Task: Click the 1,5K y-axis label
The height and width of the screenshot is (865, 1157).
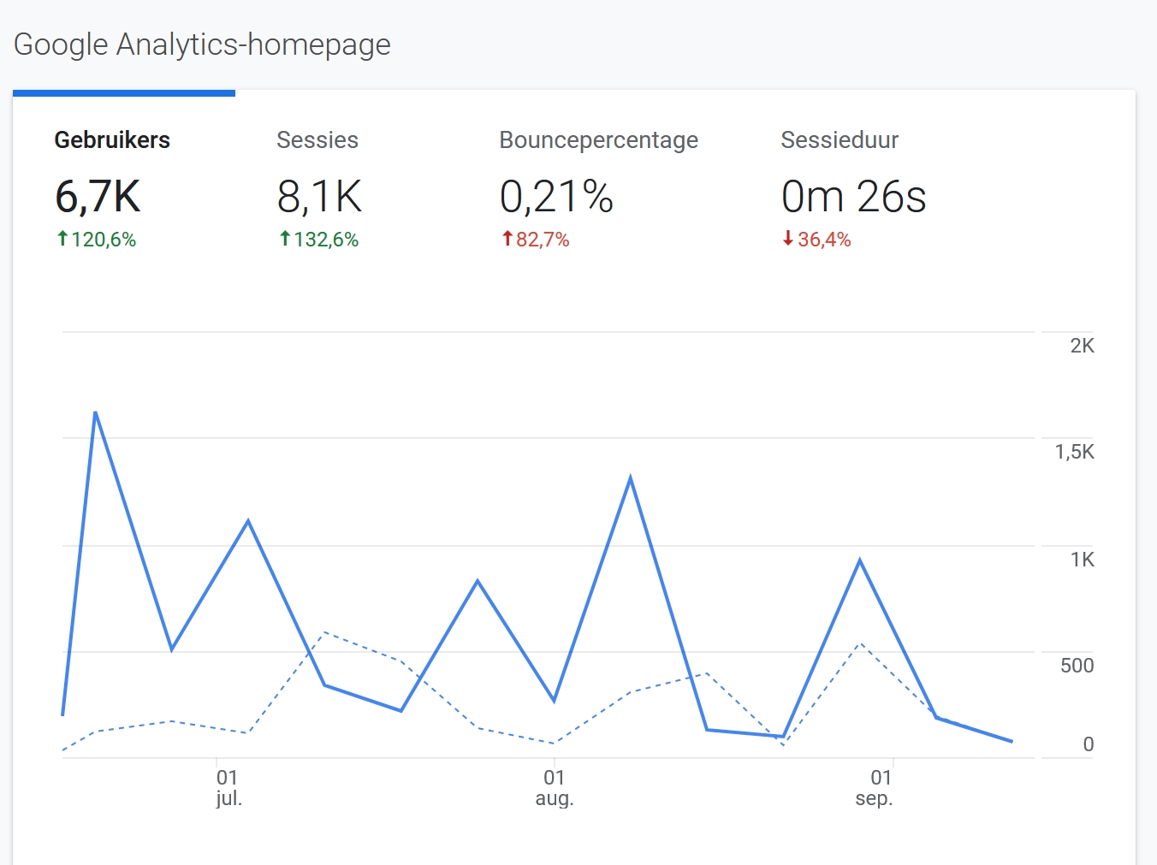Action: click(x=1074, y=452)
